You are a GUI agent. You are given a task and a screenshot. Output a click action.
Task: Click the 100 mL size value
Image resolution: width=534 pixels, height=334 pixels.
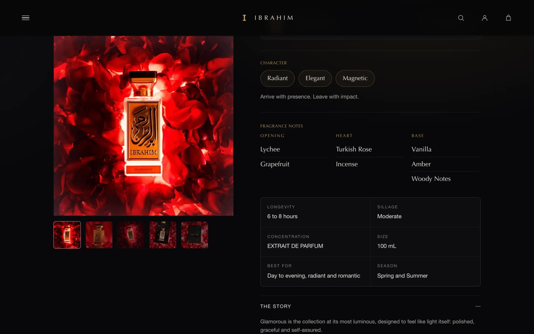pyautogui.click(x=387, y=246)
